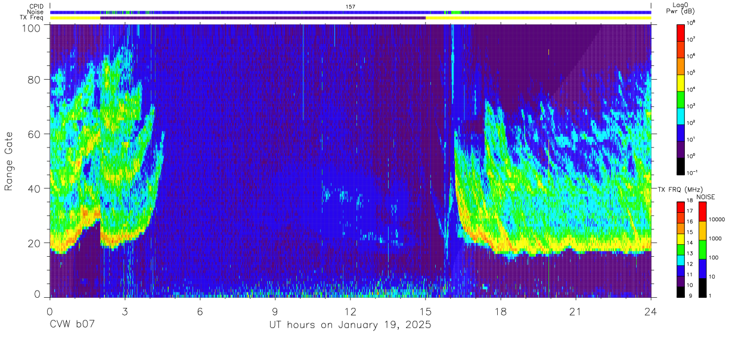Viewport: 732px width, 337px height.
Task: Click hour 24 on the UT time axis
Action: click(x=651, y=311)
